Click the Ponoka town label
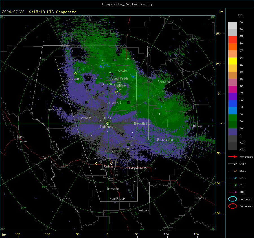 coord(129,58)
